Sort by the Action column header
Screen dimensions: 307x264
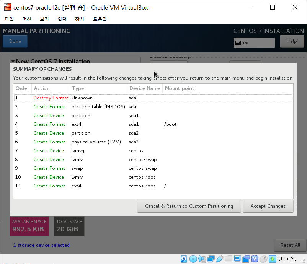coord(51,88)
